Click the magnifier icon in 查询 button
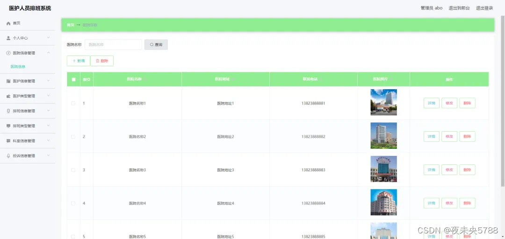Screen dimensions: 505x239 (x=151, y=45)
